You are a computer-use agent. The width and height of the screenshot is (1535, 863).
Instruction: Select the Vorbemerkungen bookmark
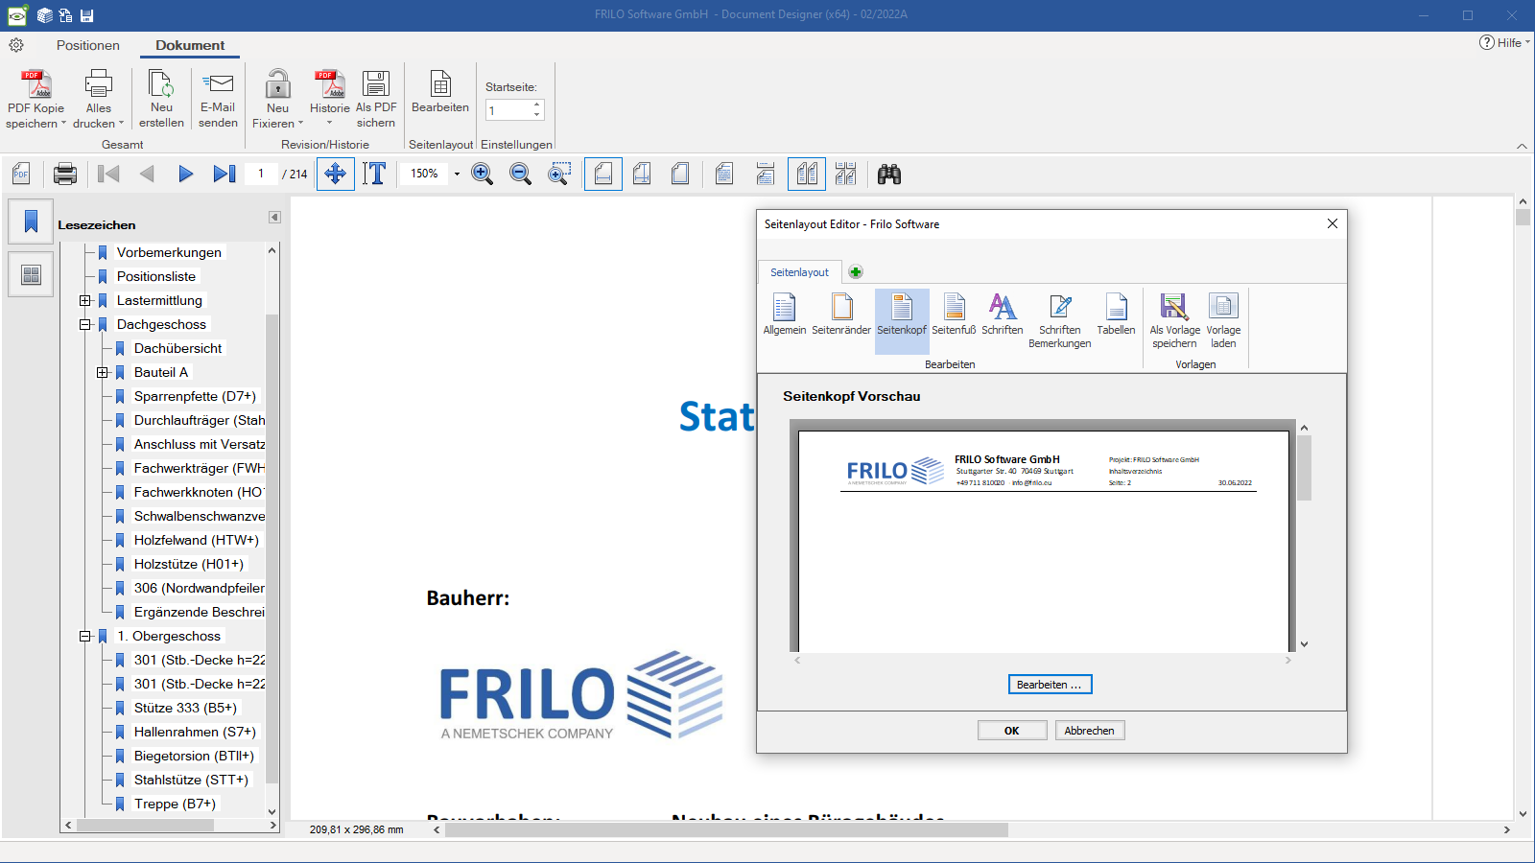169,252
